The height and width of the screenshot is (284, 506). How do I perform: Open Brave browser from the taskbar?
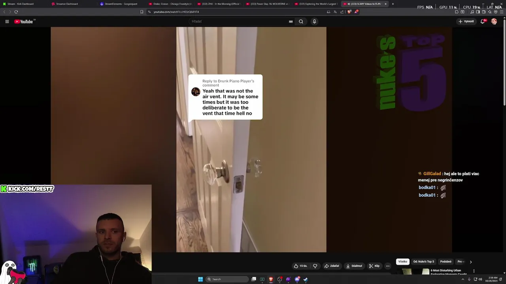(x=271, y=279)
